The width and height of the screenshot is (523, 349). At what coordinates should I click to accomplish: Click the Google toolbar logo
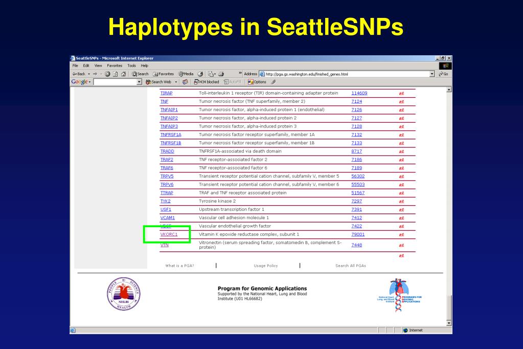79,82
